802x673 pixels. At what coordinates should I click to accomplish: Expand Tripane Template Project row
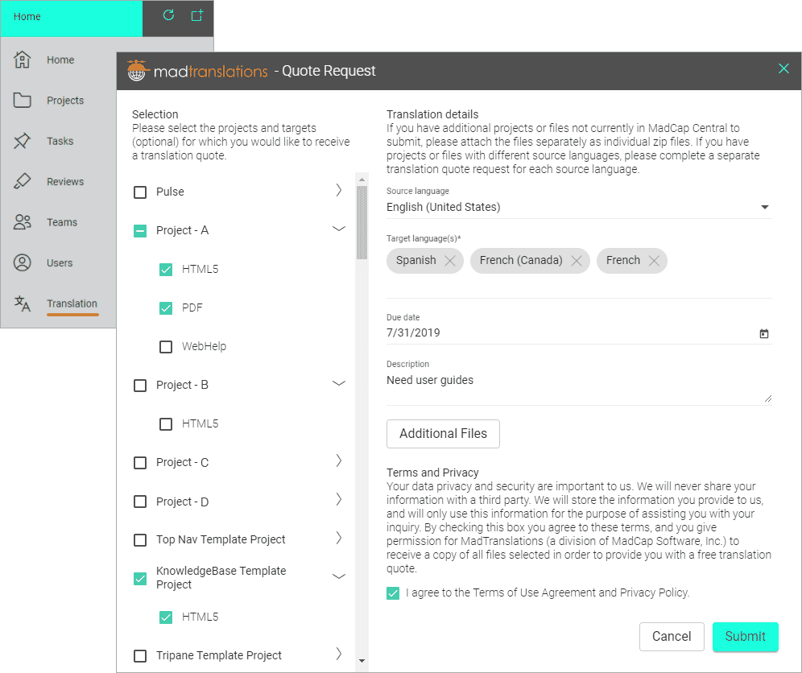[x=339, y=654]
